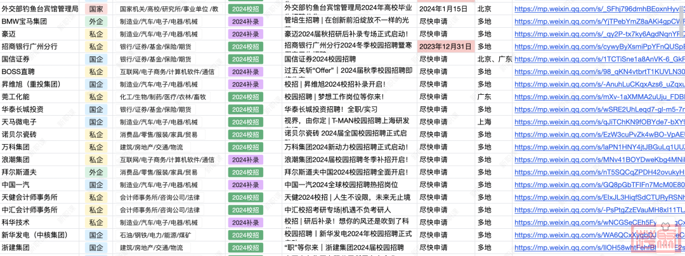This screenshot has height=256, width=685.
Task: Click the 私企 tag in the BOSS直聘 row
Action: (96, 71)
